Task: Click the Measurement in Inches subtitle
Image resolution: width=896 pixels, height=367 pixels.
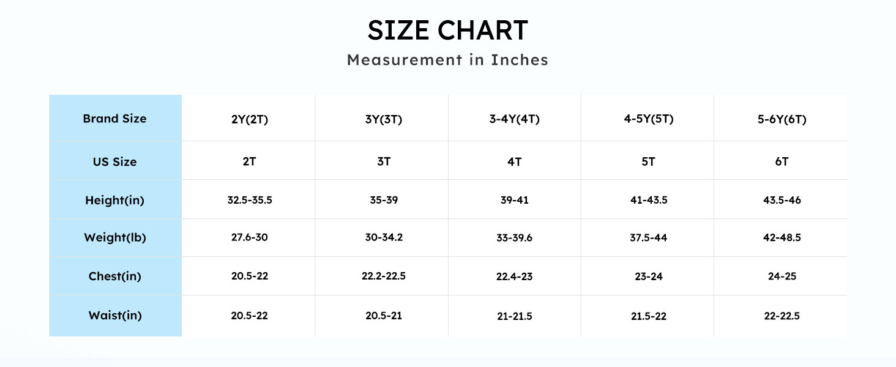Action: point(447,60)
